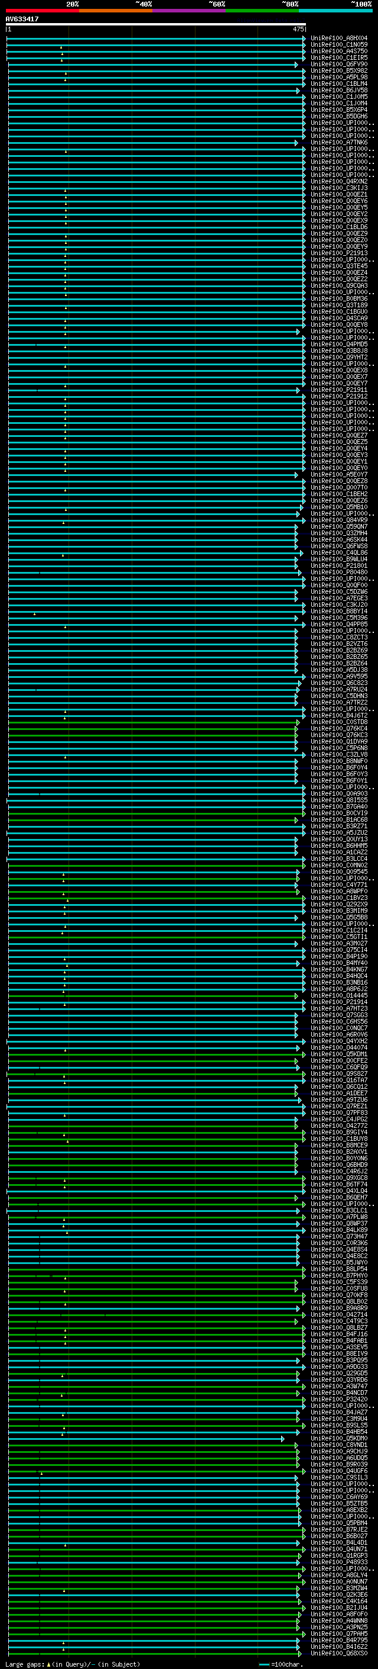Select the UniRef100_A9V595 label
378x1669 pixels.
click(339, 676)
